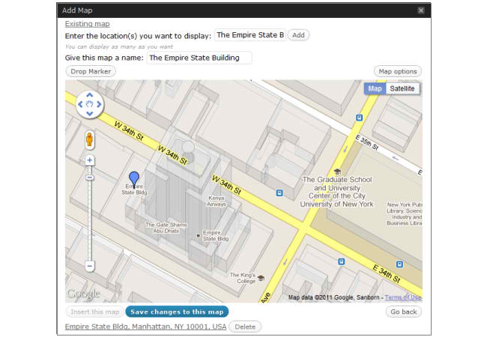Click the Kenya Airways map label
The height and width of the screenshot is (337, 487).
(x=217, y=201)
